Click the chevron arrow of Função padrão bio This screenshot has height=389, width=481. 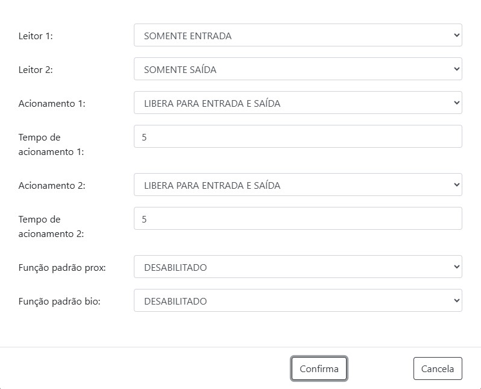(456, 301)
